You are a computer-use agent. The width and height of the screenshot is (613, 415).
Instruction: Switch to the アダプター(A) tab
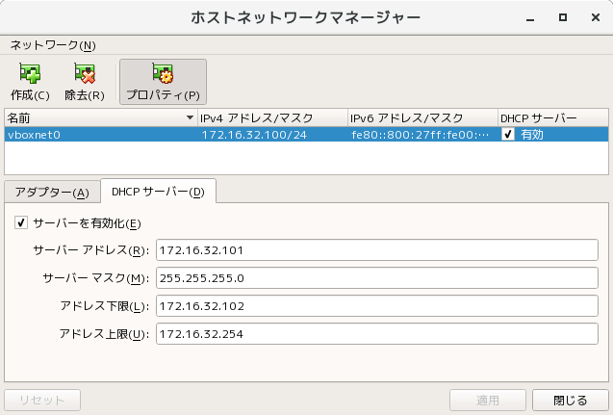click(x=52, y=193)
